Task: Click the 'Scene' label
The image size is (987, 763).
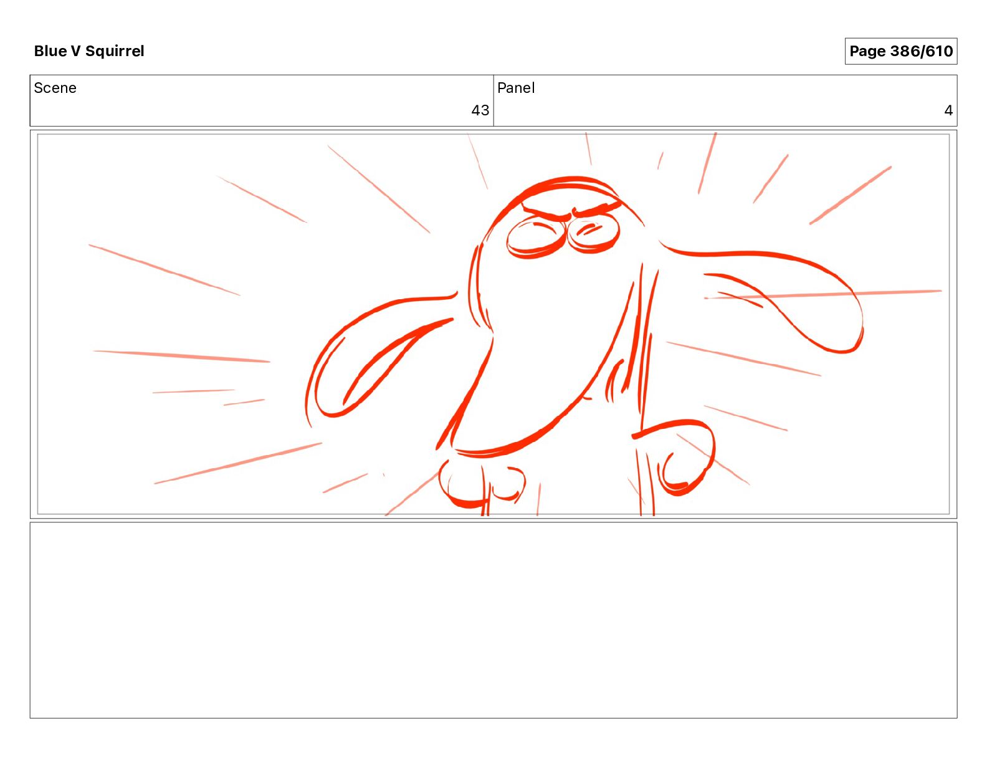Action: tap(55, 88)
